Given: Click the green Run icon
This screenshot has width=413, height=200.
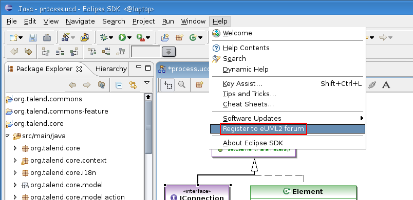Looking at the screenshot, I should tap(122, 38).
